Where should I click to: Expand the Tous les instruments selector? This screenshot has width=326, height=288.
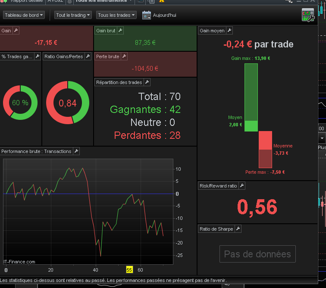(x=103, y=1)
